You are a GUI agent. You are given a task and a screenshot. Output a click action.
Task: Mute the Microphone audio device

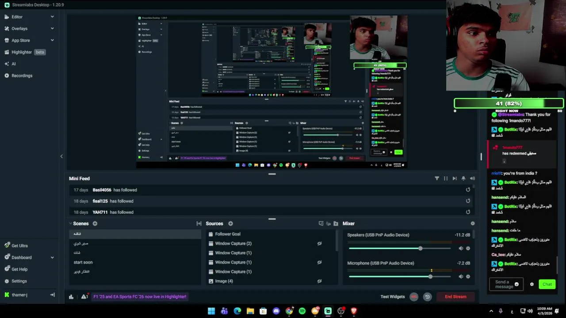[461, 276]
